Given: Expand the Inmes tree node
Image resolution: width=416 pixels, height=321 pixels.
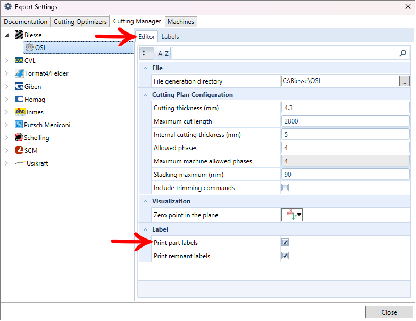Looking at the screenshot, I should 6,112.
